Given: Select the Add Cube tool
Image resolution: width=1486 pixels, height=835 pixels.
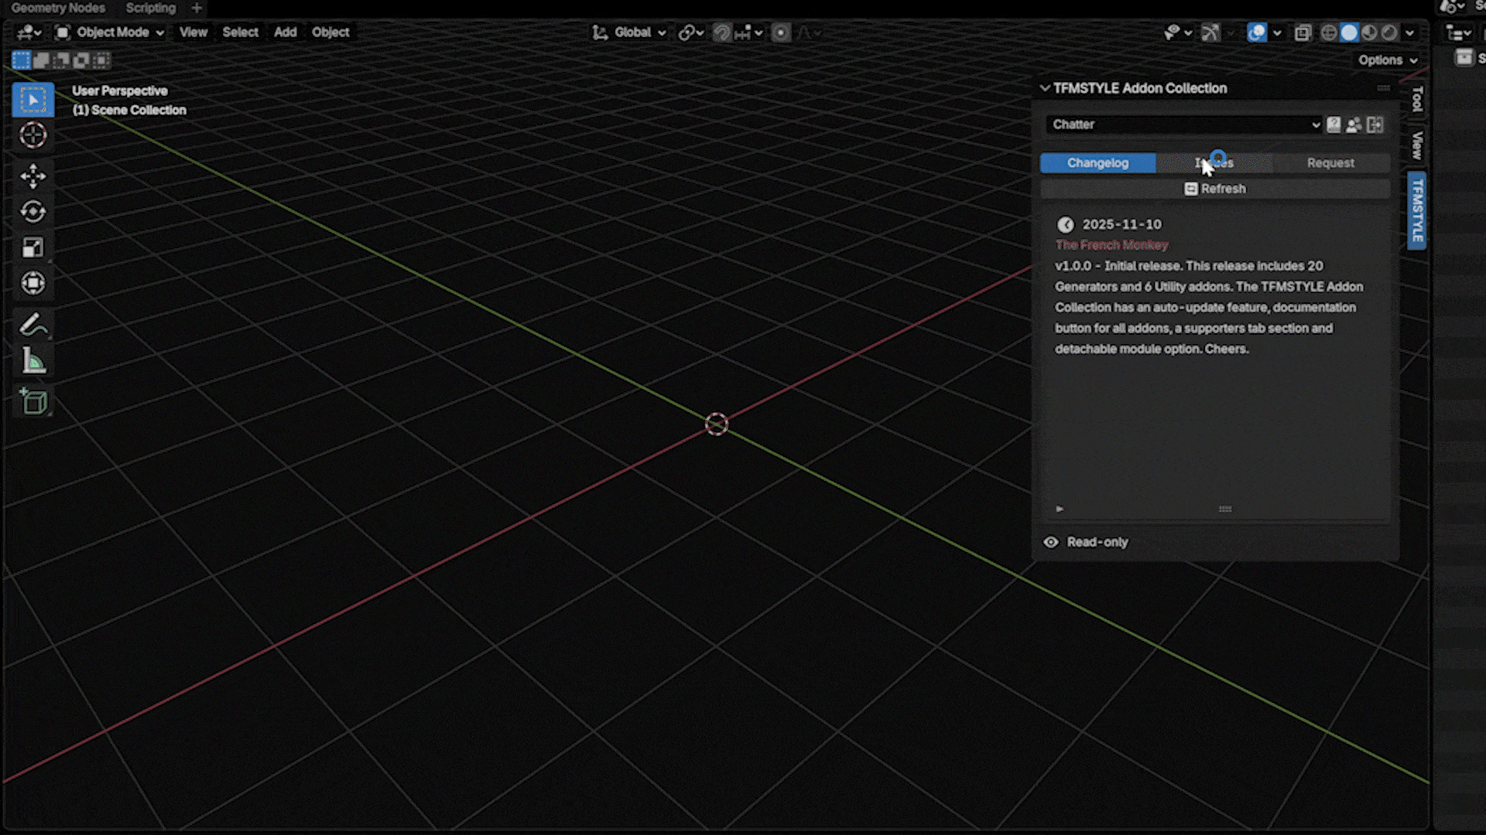Looking at the screenshot, I should pyautogui.click(x=33, y=401).
